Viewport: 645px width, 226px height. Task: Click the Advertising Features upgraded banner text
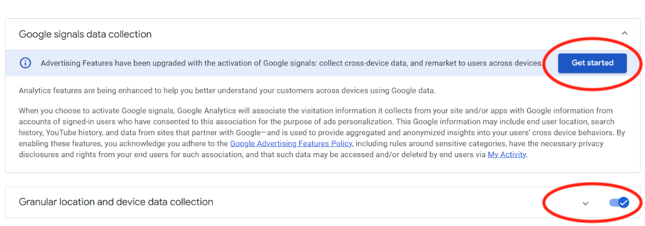pyautogui.click(x=292, y=63)
